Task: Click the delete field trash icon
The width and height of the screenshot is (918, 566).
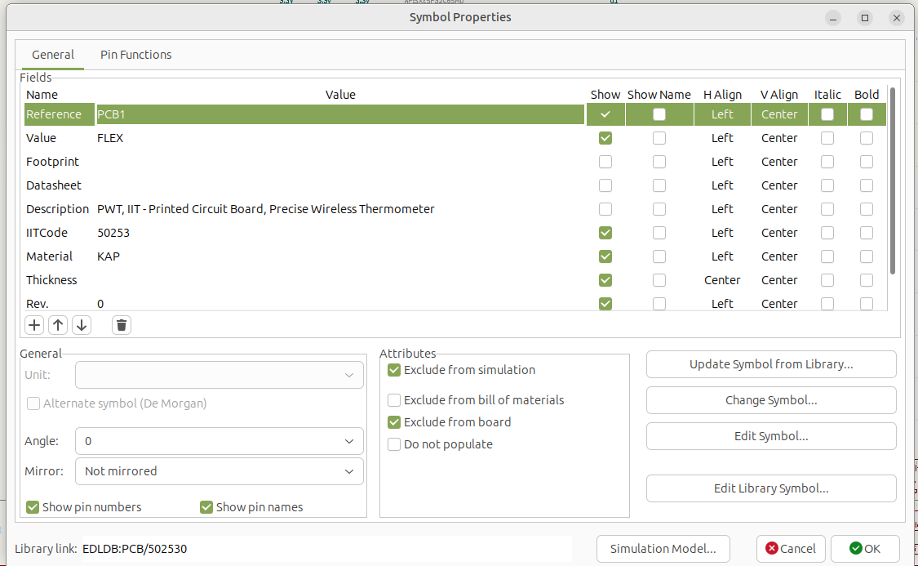Action: click(x=122, y=325)
